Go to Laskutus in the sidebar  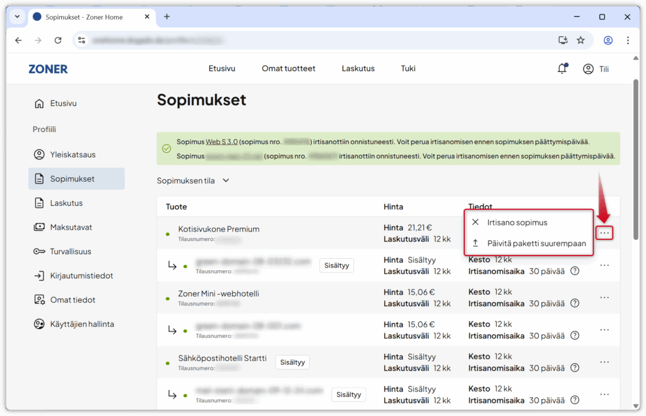tap(66, 203)
